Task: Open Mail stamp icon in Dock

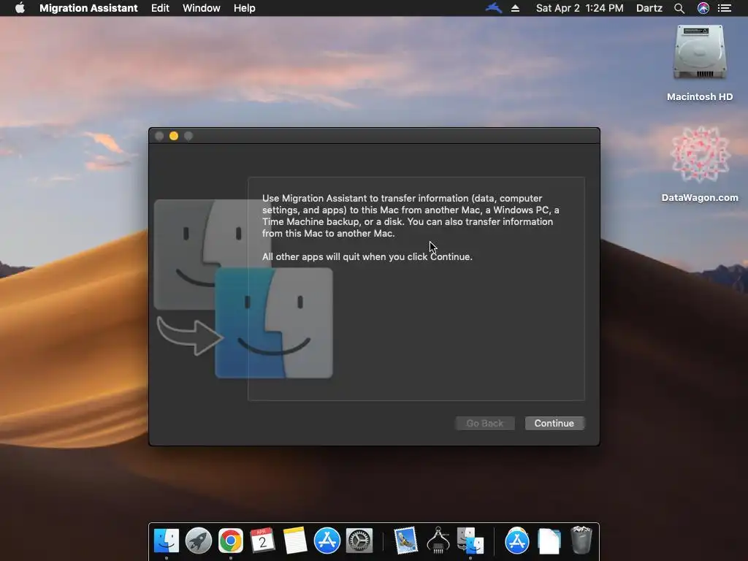Action: pyautogui.click(x=406, y=541)
